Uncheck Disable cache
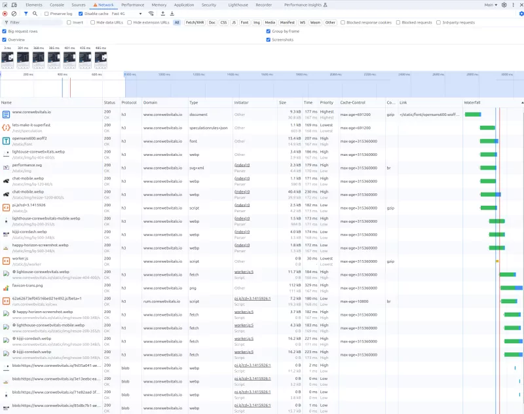The image size is (524, 414). click(80, 14)
